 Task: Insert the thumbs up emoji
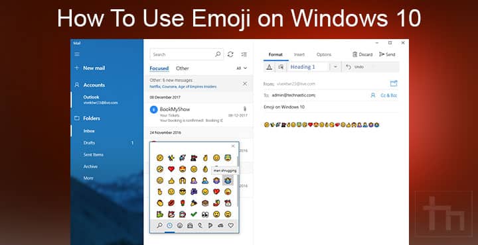(x=171, y=181)
